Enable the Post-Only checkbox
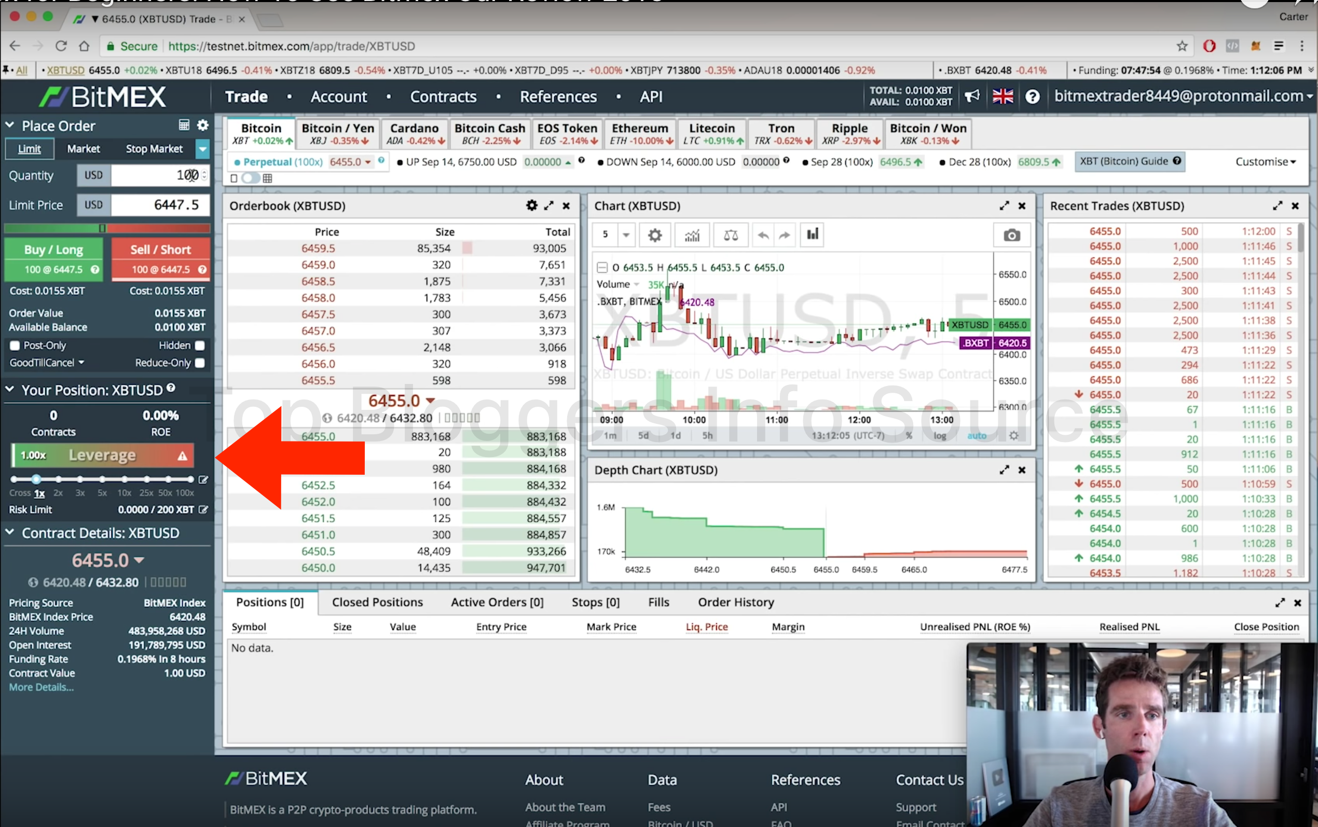The height and width of the screenshot is (827, 1318). point(15,346)
